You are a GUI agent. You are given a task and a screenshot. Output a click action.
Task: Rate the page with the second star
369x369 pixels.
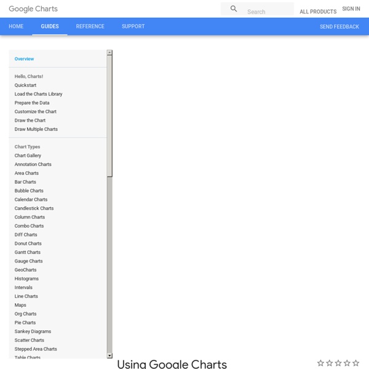[330, 363]
